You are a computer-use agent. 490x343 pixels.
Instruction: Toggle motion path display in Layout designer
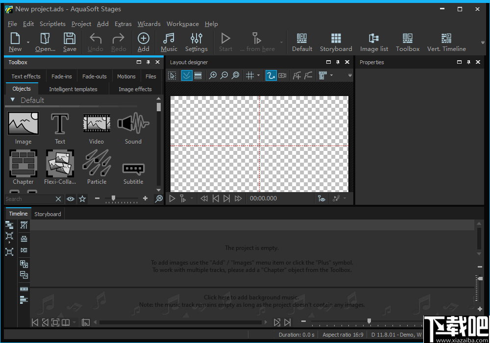pos(270,75)
